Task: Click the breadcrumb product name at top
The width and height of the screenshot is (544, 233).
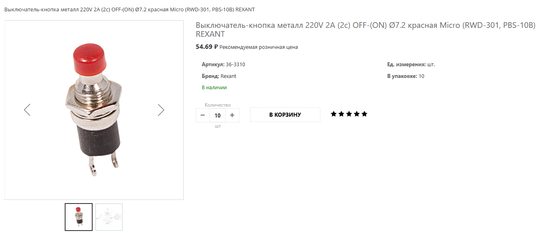Action: click(129, 9)
